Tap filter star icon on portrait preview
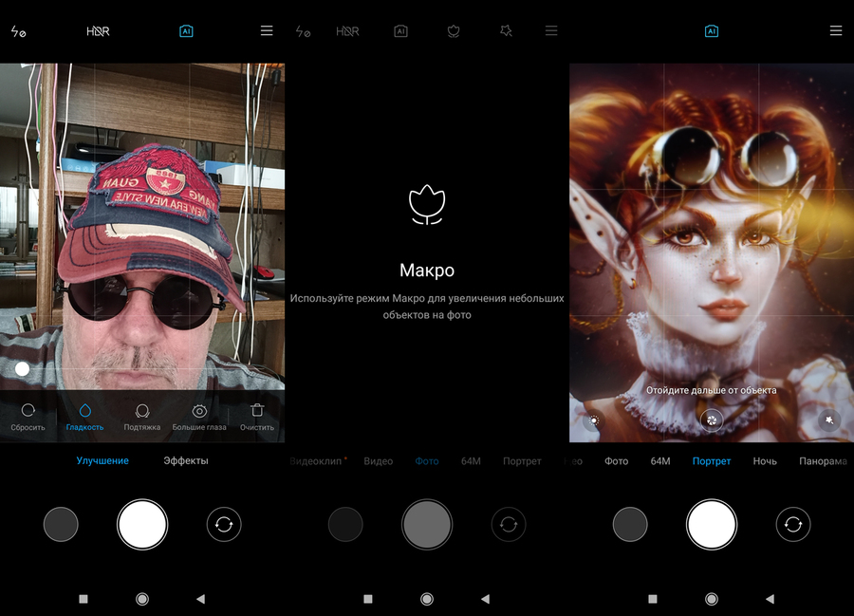The height and width of the screenshot is (616, 854). click(x=829, y=420)
